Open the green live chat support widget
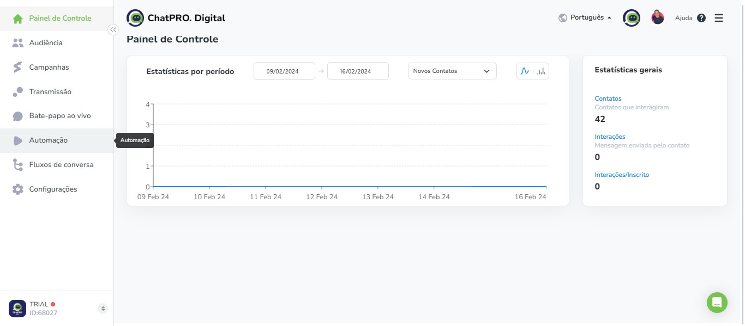 click(717, 303)
